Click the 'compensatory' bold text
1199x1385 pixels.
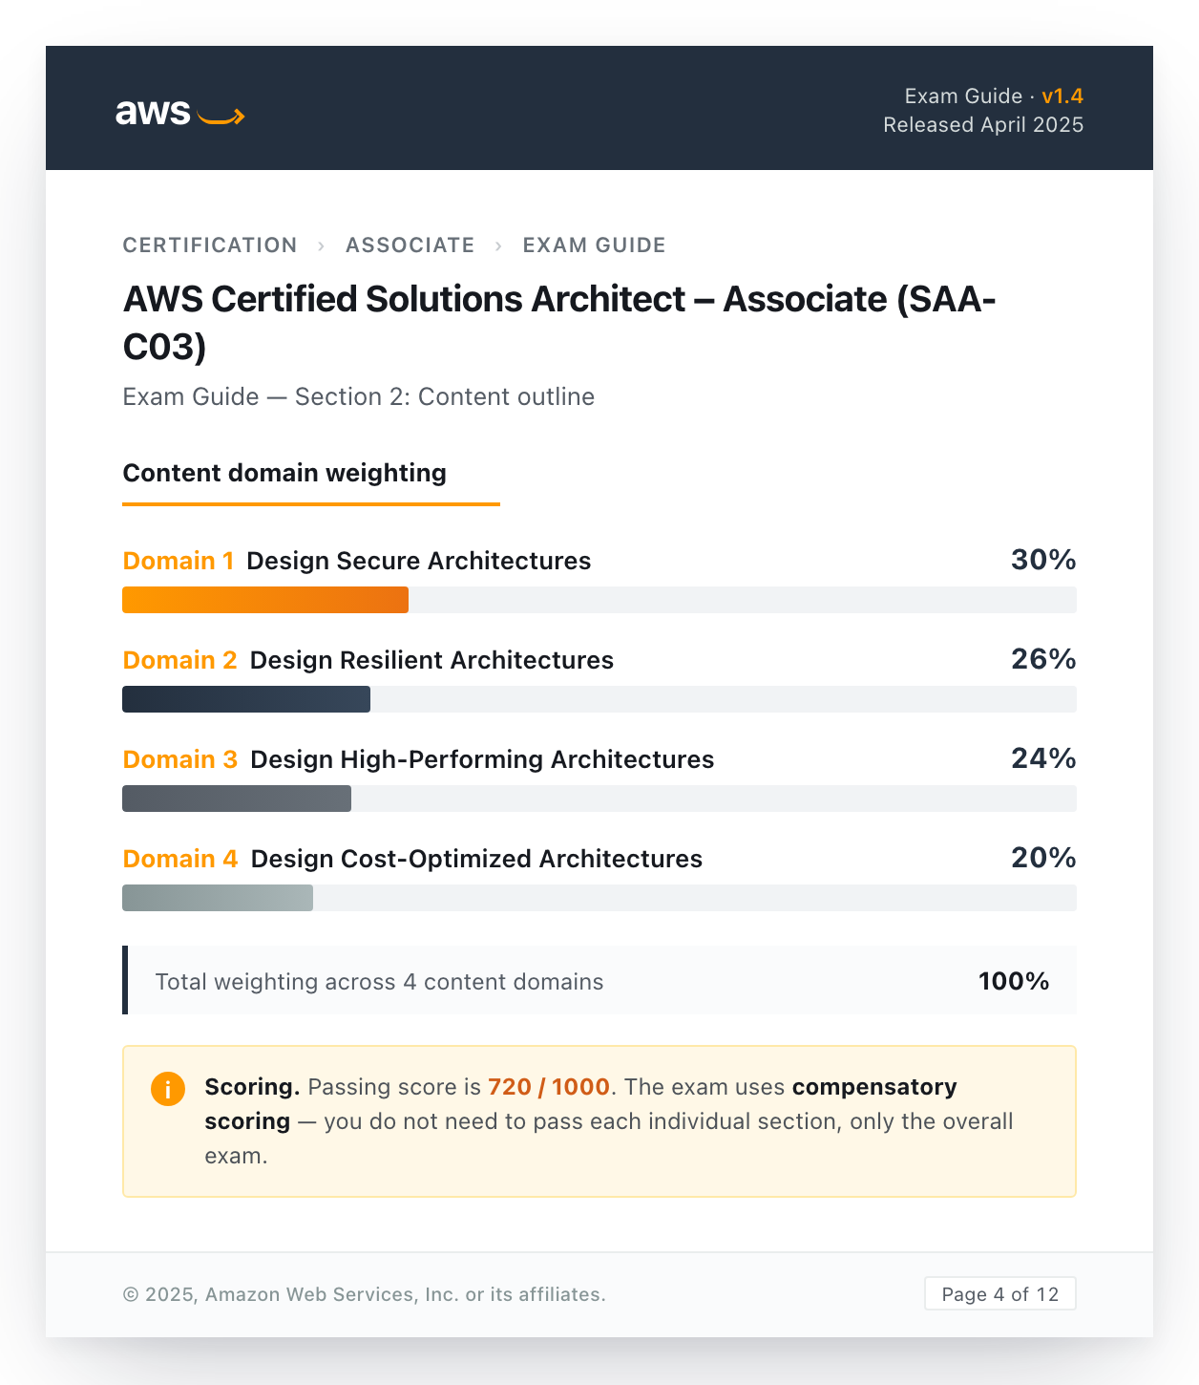(874, 1087)
